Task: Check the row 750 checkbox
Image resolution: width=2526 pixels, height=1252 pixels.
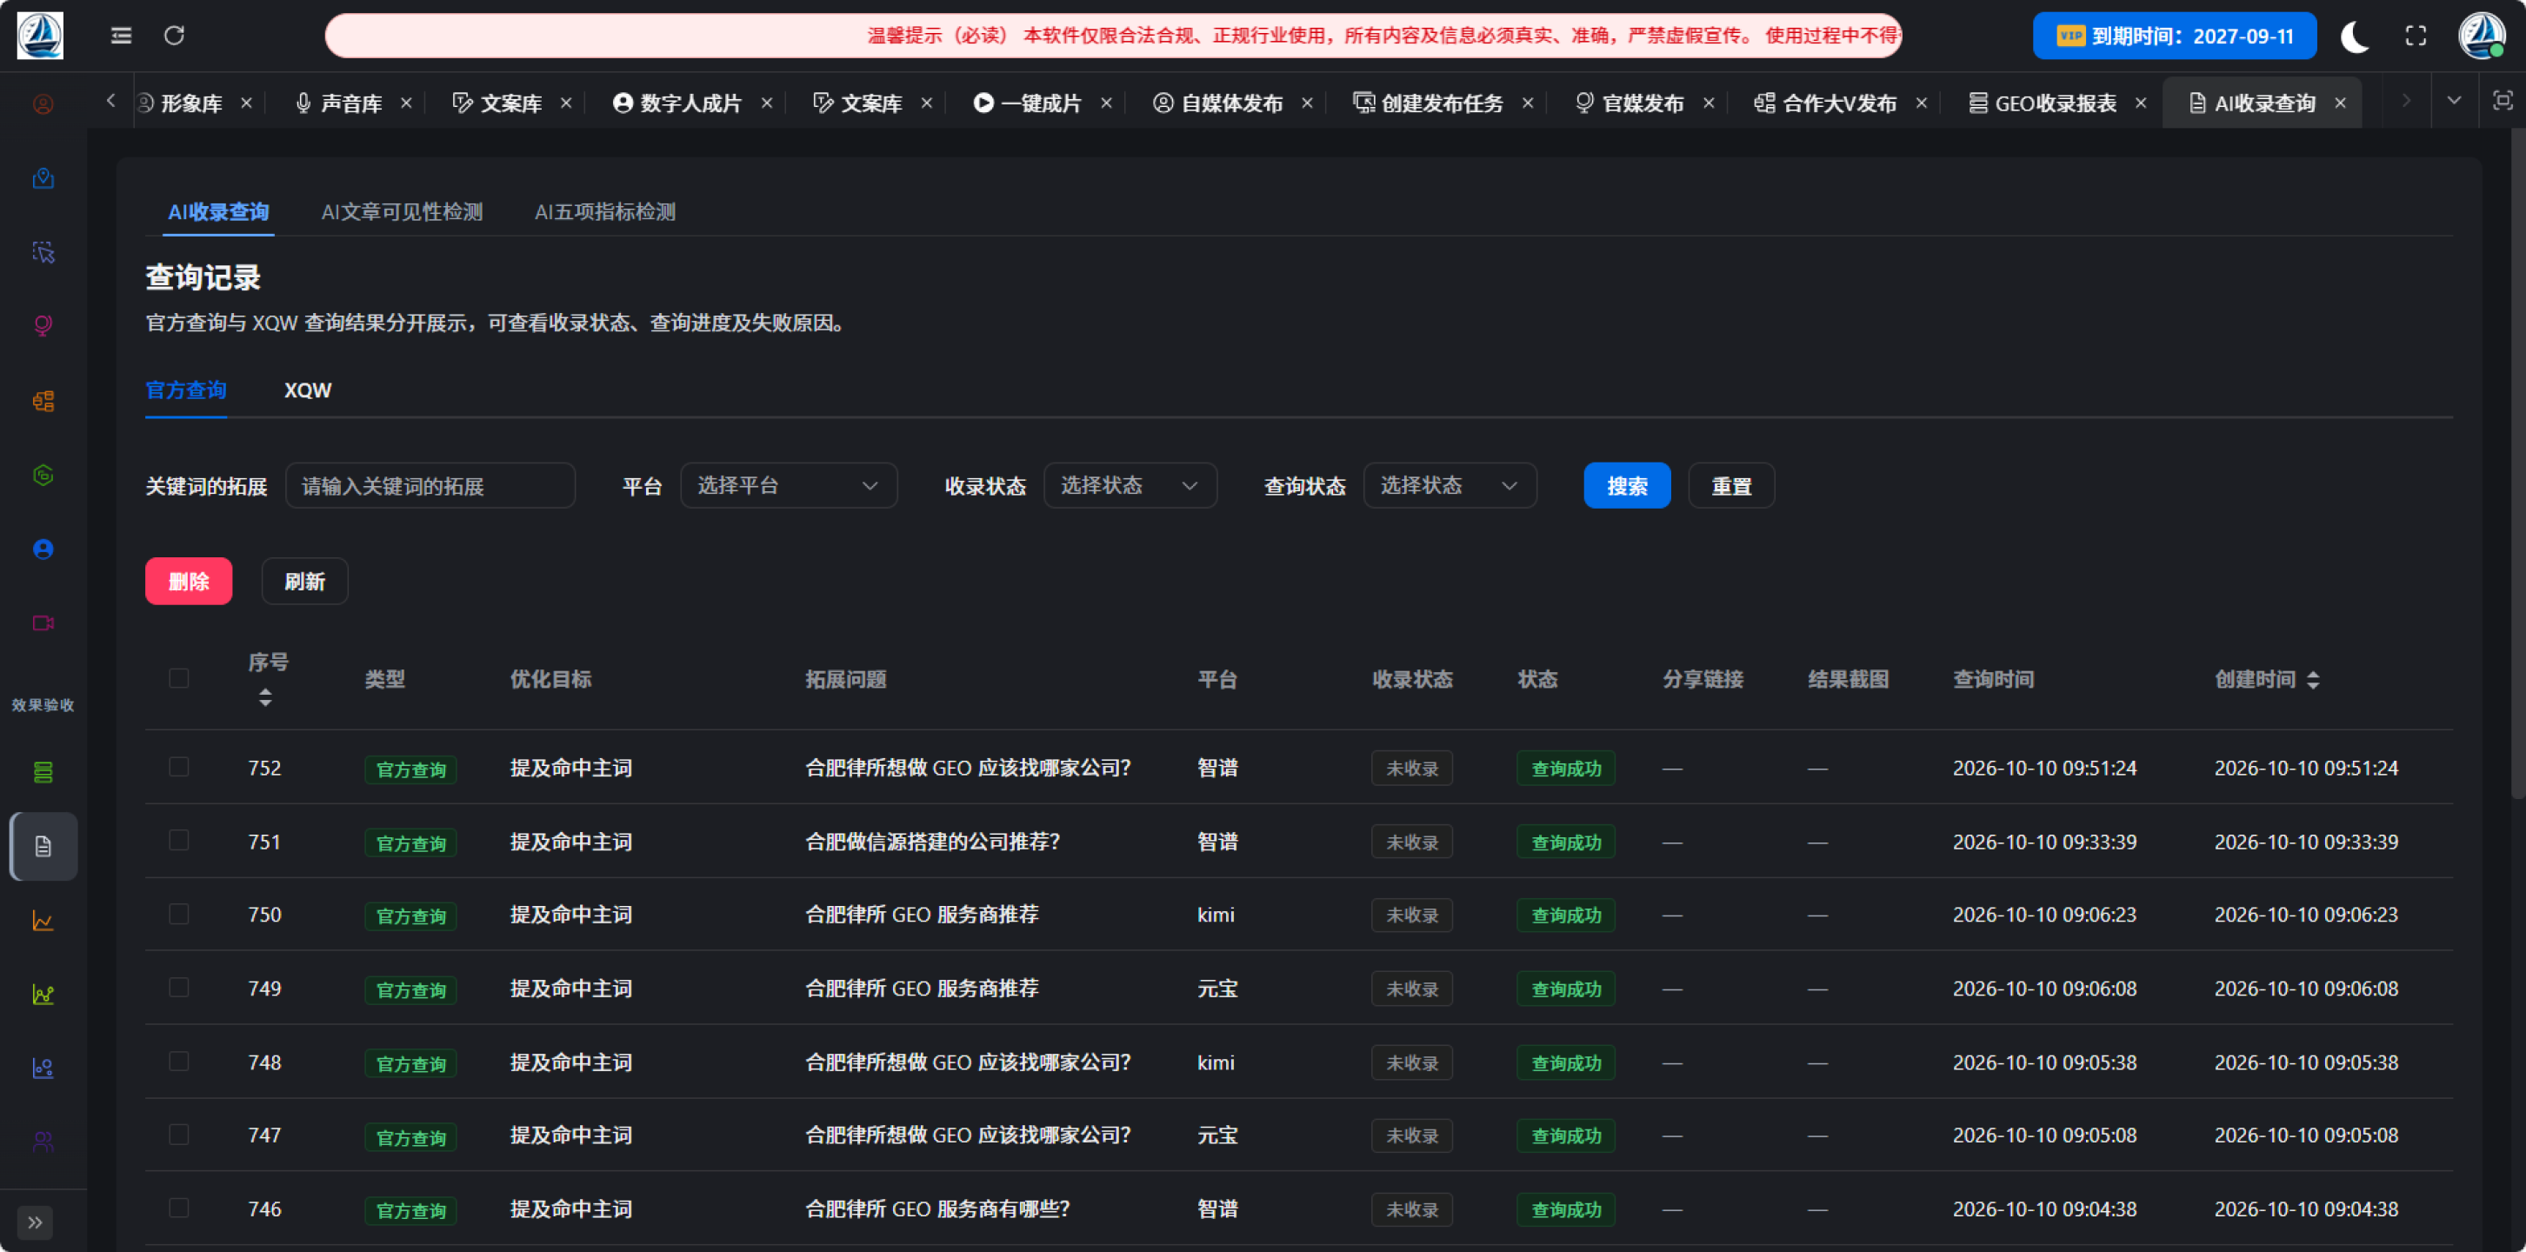Action: 178,914
